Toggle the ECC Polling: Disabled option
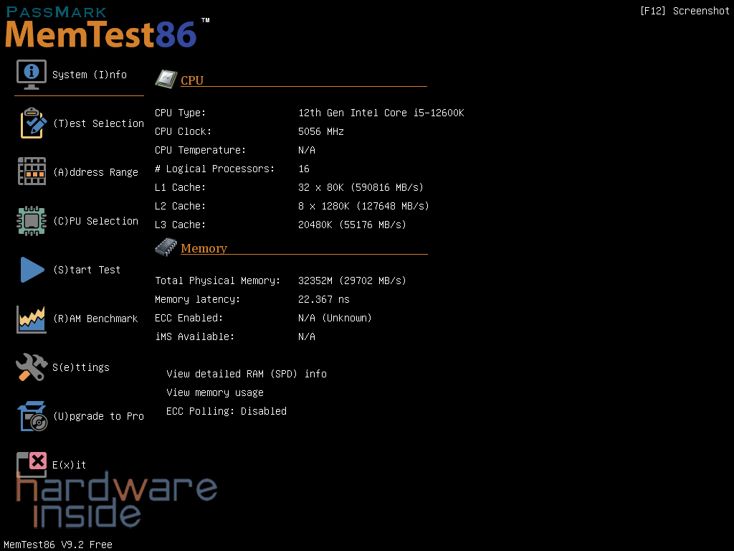 [x=227, y=411]
